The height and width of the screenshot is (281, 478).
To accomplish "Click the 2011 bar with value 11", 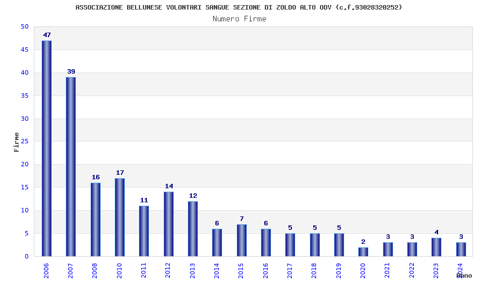I will pyautogui.click(x=144, y=231).
